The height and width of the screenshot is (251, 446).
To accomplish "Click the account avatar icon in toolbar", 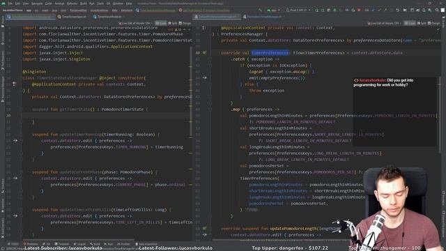I will pyautogui.click(x=443, y=10).
